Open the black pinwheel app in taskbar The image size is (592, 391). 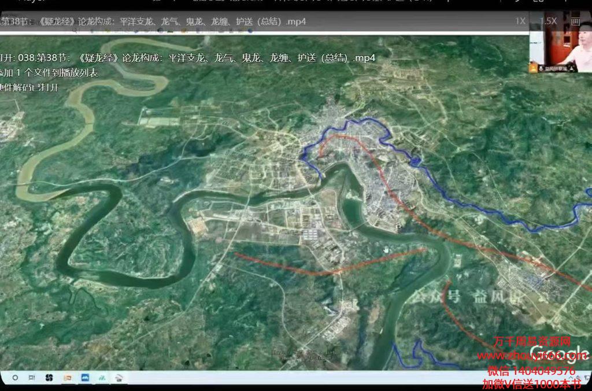pyautogui.click(x=49, y=378)
